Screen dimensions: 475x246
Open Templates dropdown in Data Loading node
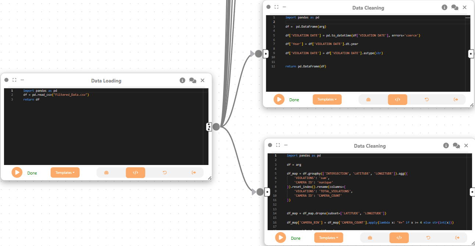65,172
